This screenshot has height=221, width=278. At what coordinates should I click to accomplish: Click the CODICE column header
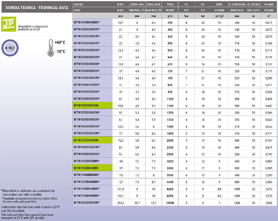(x=79, y=5)
